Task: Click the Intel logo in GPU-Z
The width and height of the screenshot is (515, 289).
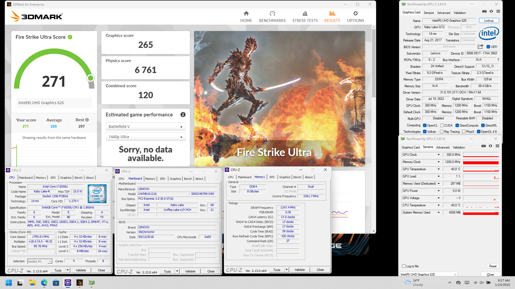Action: click(489, 33)
